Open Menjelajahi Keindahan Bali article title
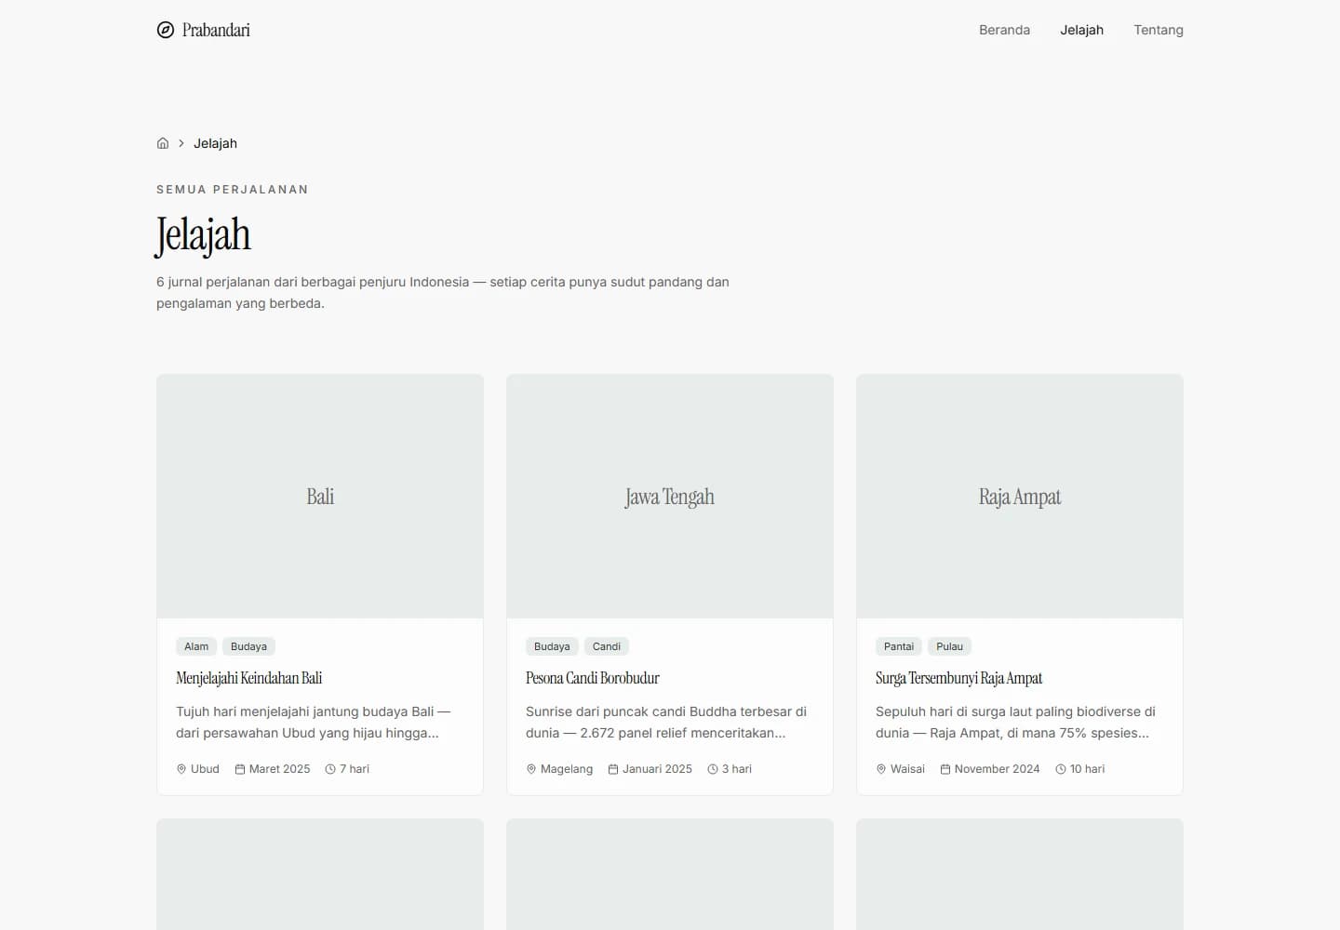The height and width of the screenshot is (930, 1340). [249, 678]
